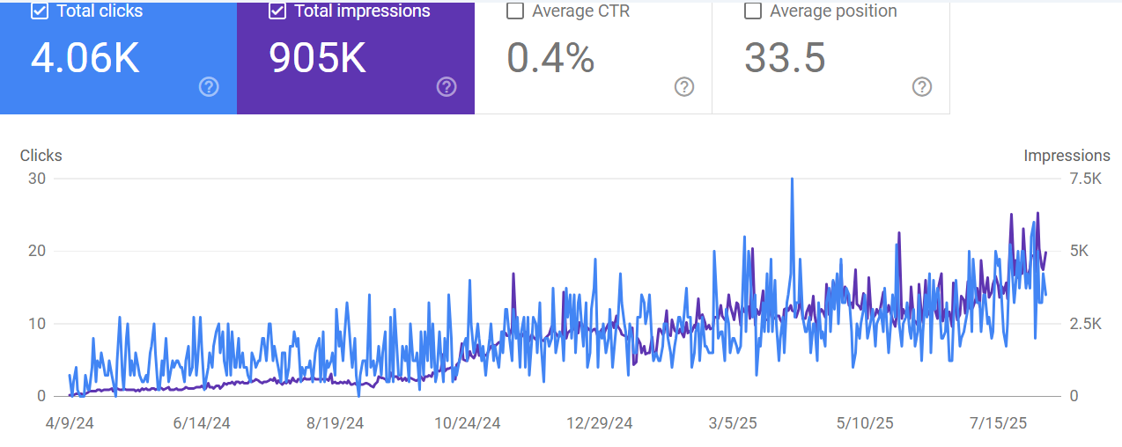The image size is (1122, 447).
Task: Enable the Average CTR checkbox
Action: click(515, 11)
